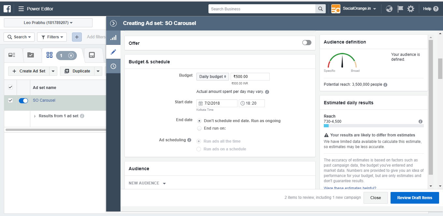Disable the SO Carousel ad set toggle
This screenshot has height=216, width=443.
(x=23, y=100)
